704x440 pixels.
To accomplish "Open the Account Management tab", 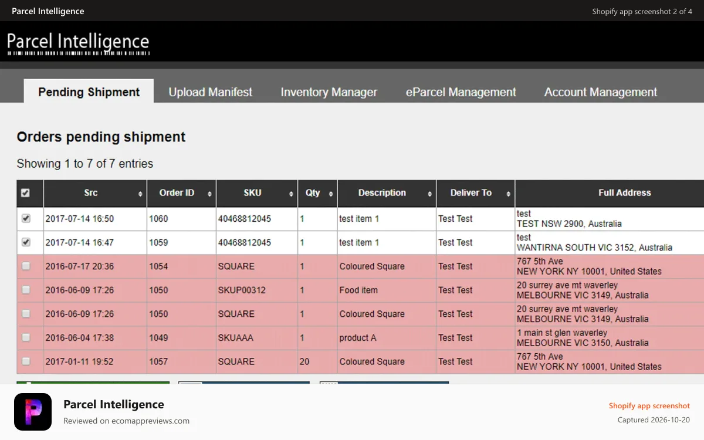I will click(x=601, y=92).
